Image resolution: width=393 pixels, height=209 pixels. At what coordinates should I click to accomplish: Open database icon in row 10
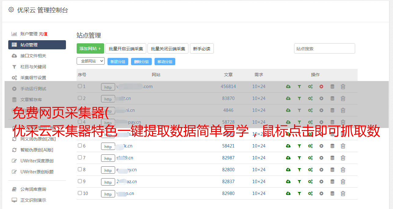332,193
